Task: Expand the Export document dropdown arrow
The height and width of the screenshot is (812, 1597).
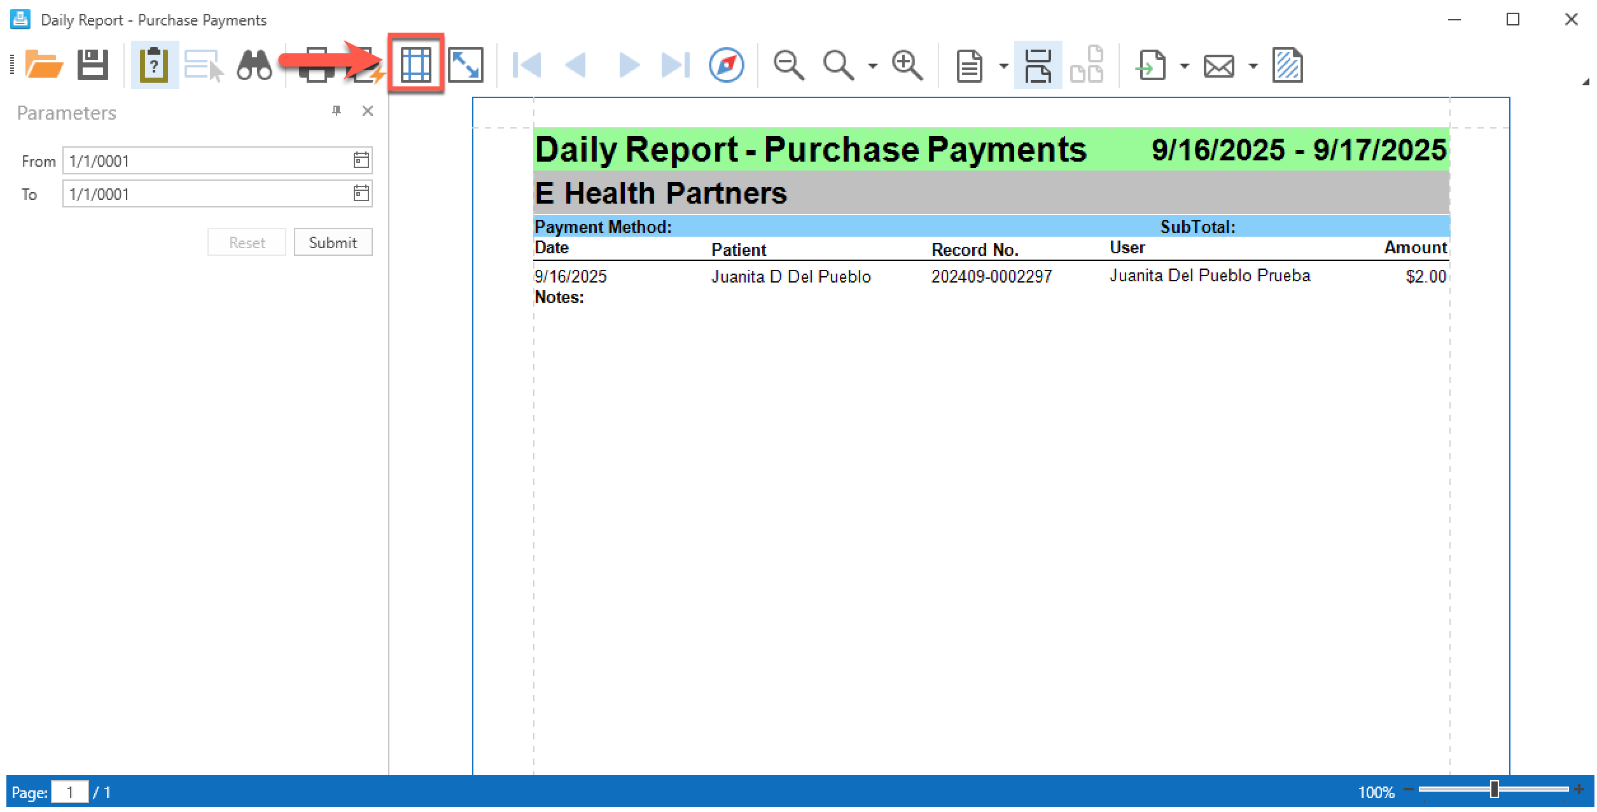Action: tap(1184, 66)
